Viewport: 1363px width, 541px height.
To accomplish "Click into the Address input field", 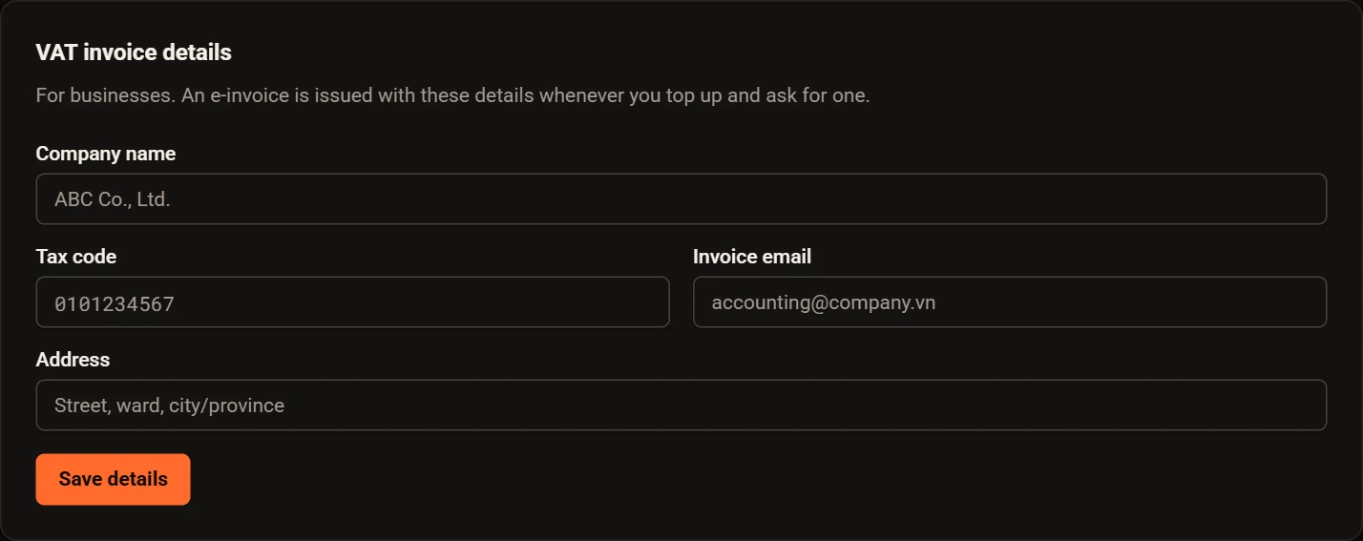I will pos(681,406).
